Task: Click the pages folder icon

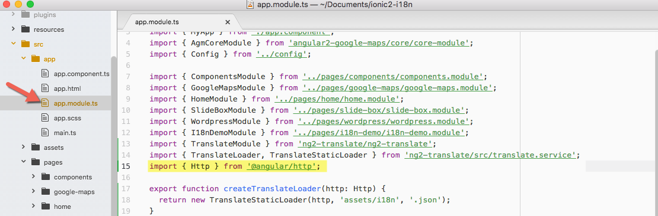Action: (x=36, y=162)
